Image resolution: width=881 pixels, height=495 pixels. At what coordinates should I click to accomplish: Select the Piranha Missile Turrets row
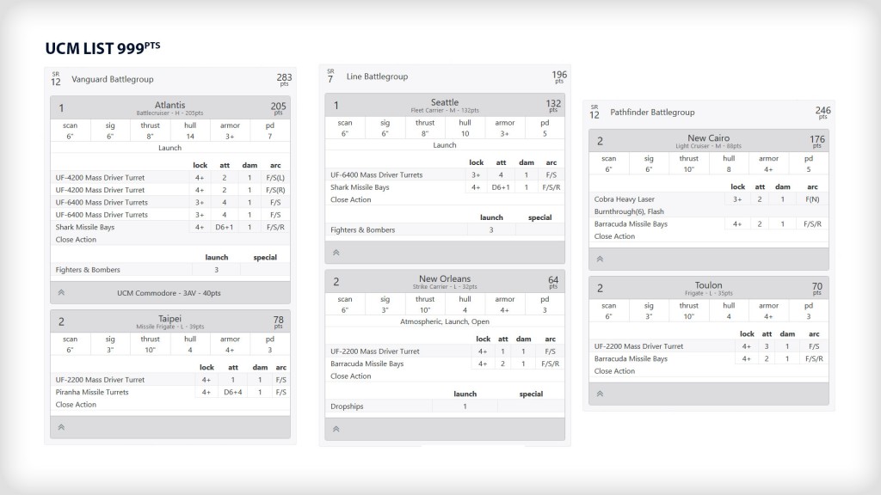[92, 392]
